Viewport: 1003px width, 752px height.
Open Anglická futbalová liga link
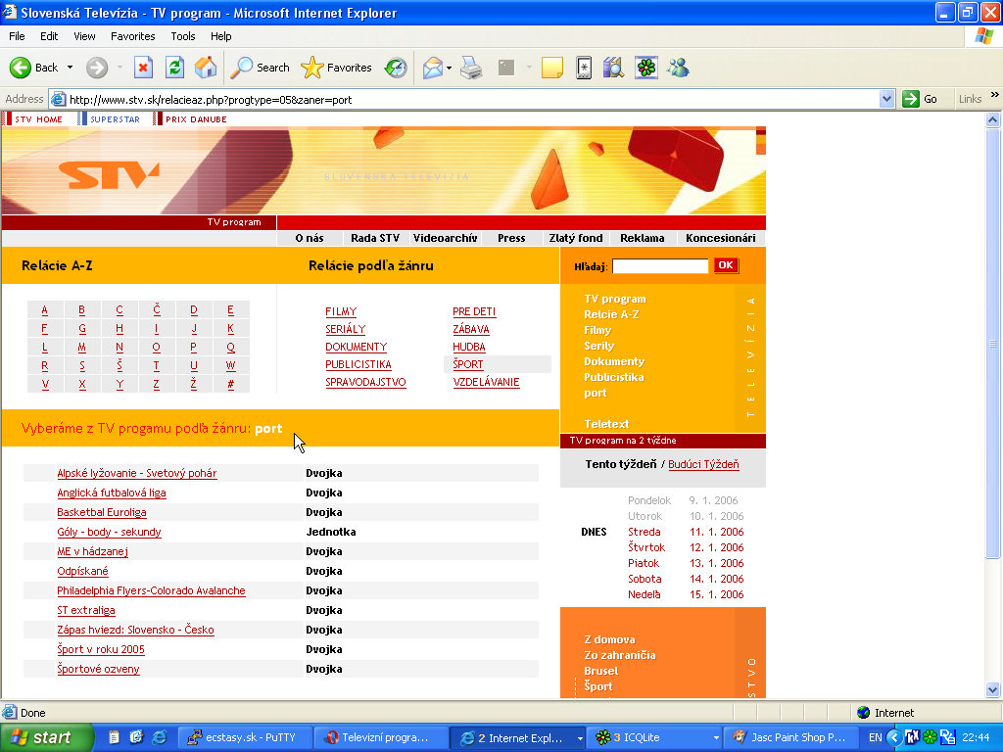pyautogui.click(x=112, y=493)
